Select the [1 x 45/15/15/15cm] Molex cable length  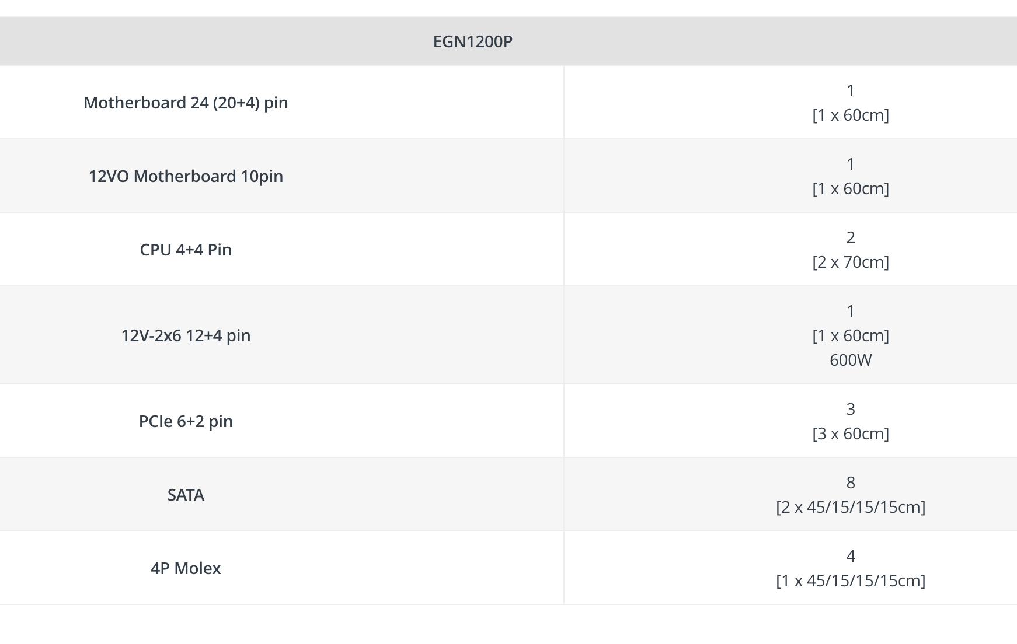tap(850, 580)
